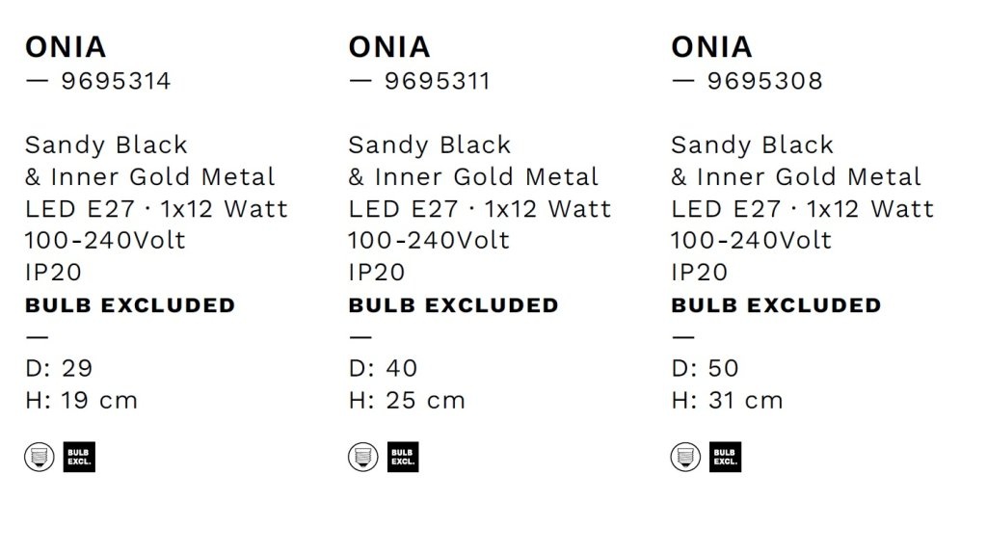Image resolution: width=987 pixels, height=553 pixels.
Task: Select the middle ONIA product title
Action: click(389, 47)
